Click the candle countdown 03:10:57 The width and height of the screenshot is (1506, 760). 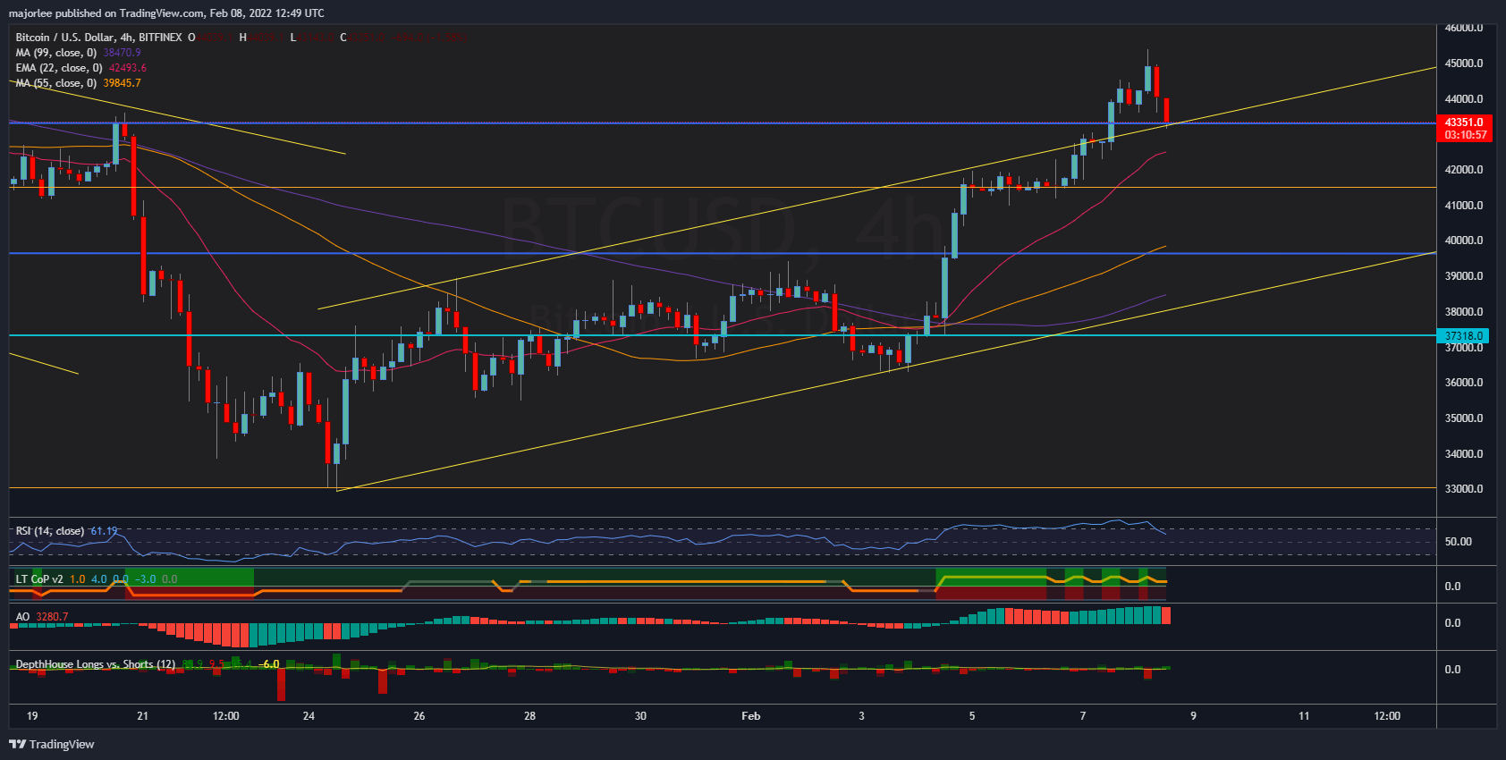tap(1464, 135)
